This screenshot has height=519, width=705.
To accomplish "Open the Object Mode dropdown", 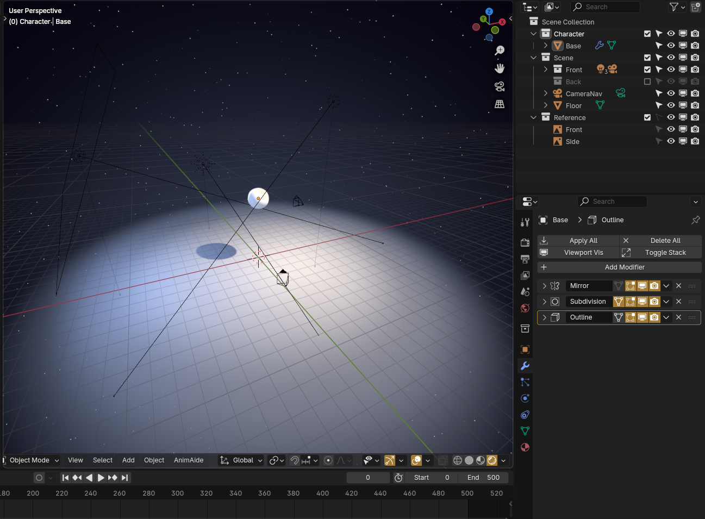I will (x=34, y=460).
